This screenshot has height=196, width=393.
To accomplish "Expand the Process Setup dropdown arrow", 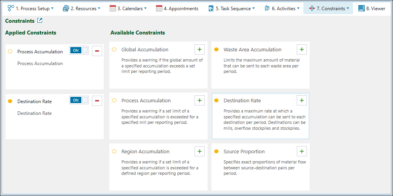I will click(52, 8).
